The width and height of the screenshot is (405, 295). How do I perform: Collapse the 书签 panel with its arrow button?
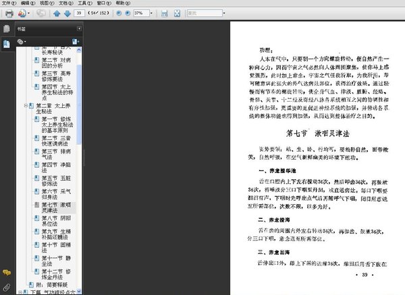click(79, 28)
